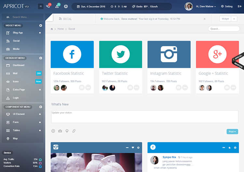
Task: Collapse the Instagram panel with minus icon
Action: point(127,147)
